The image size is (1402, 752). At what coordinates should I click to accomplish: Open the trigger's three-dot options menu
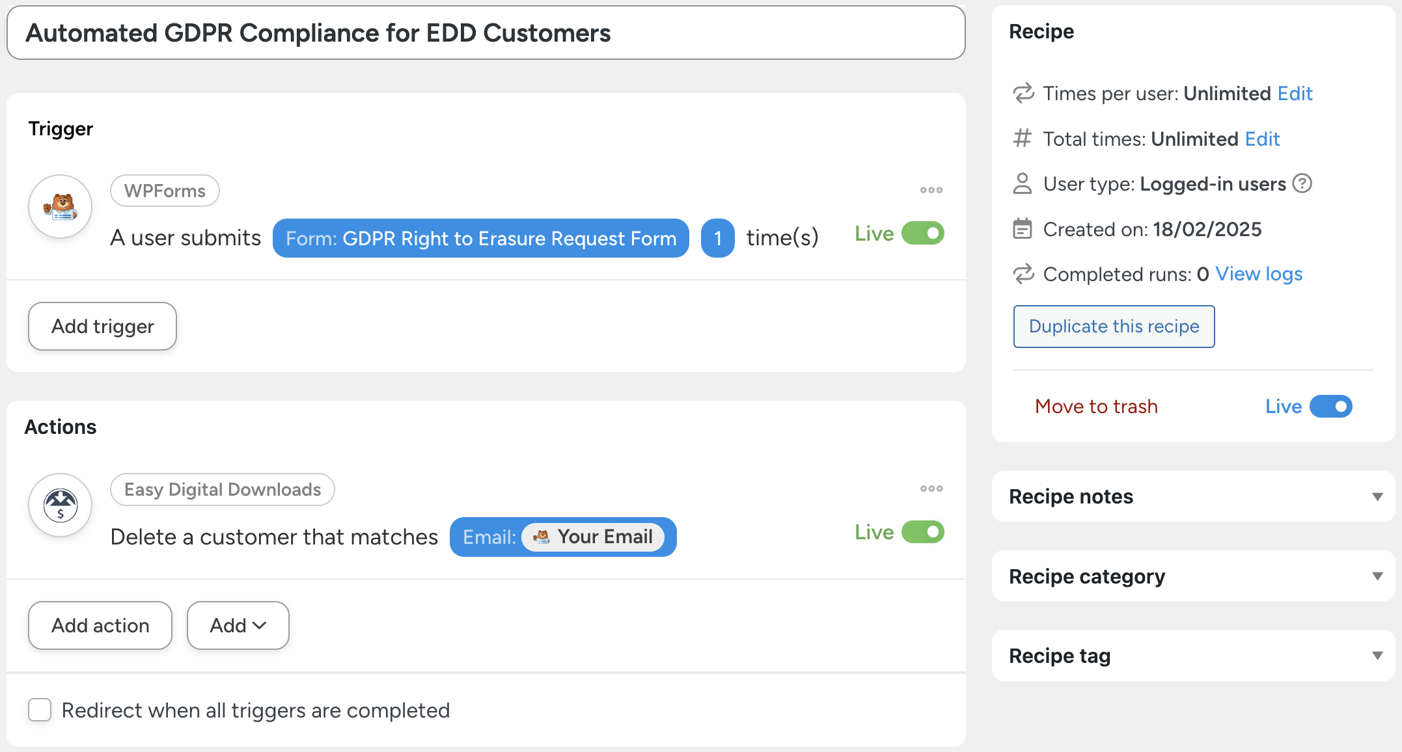point(931,190)
